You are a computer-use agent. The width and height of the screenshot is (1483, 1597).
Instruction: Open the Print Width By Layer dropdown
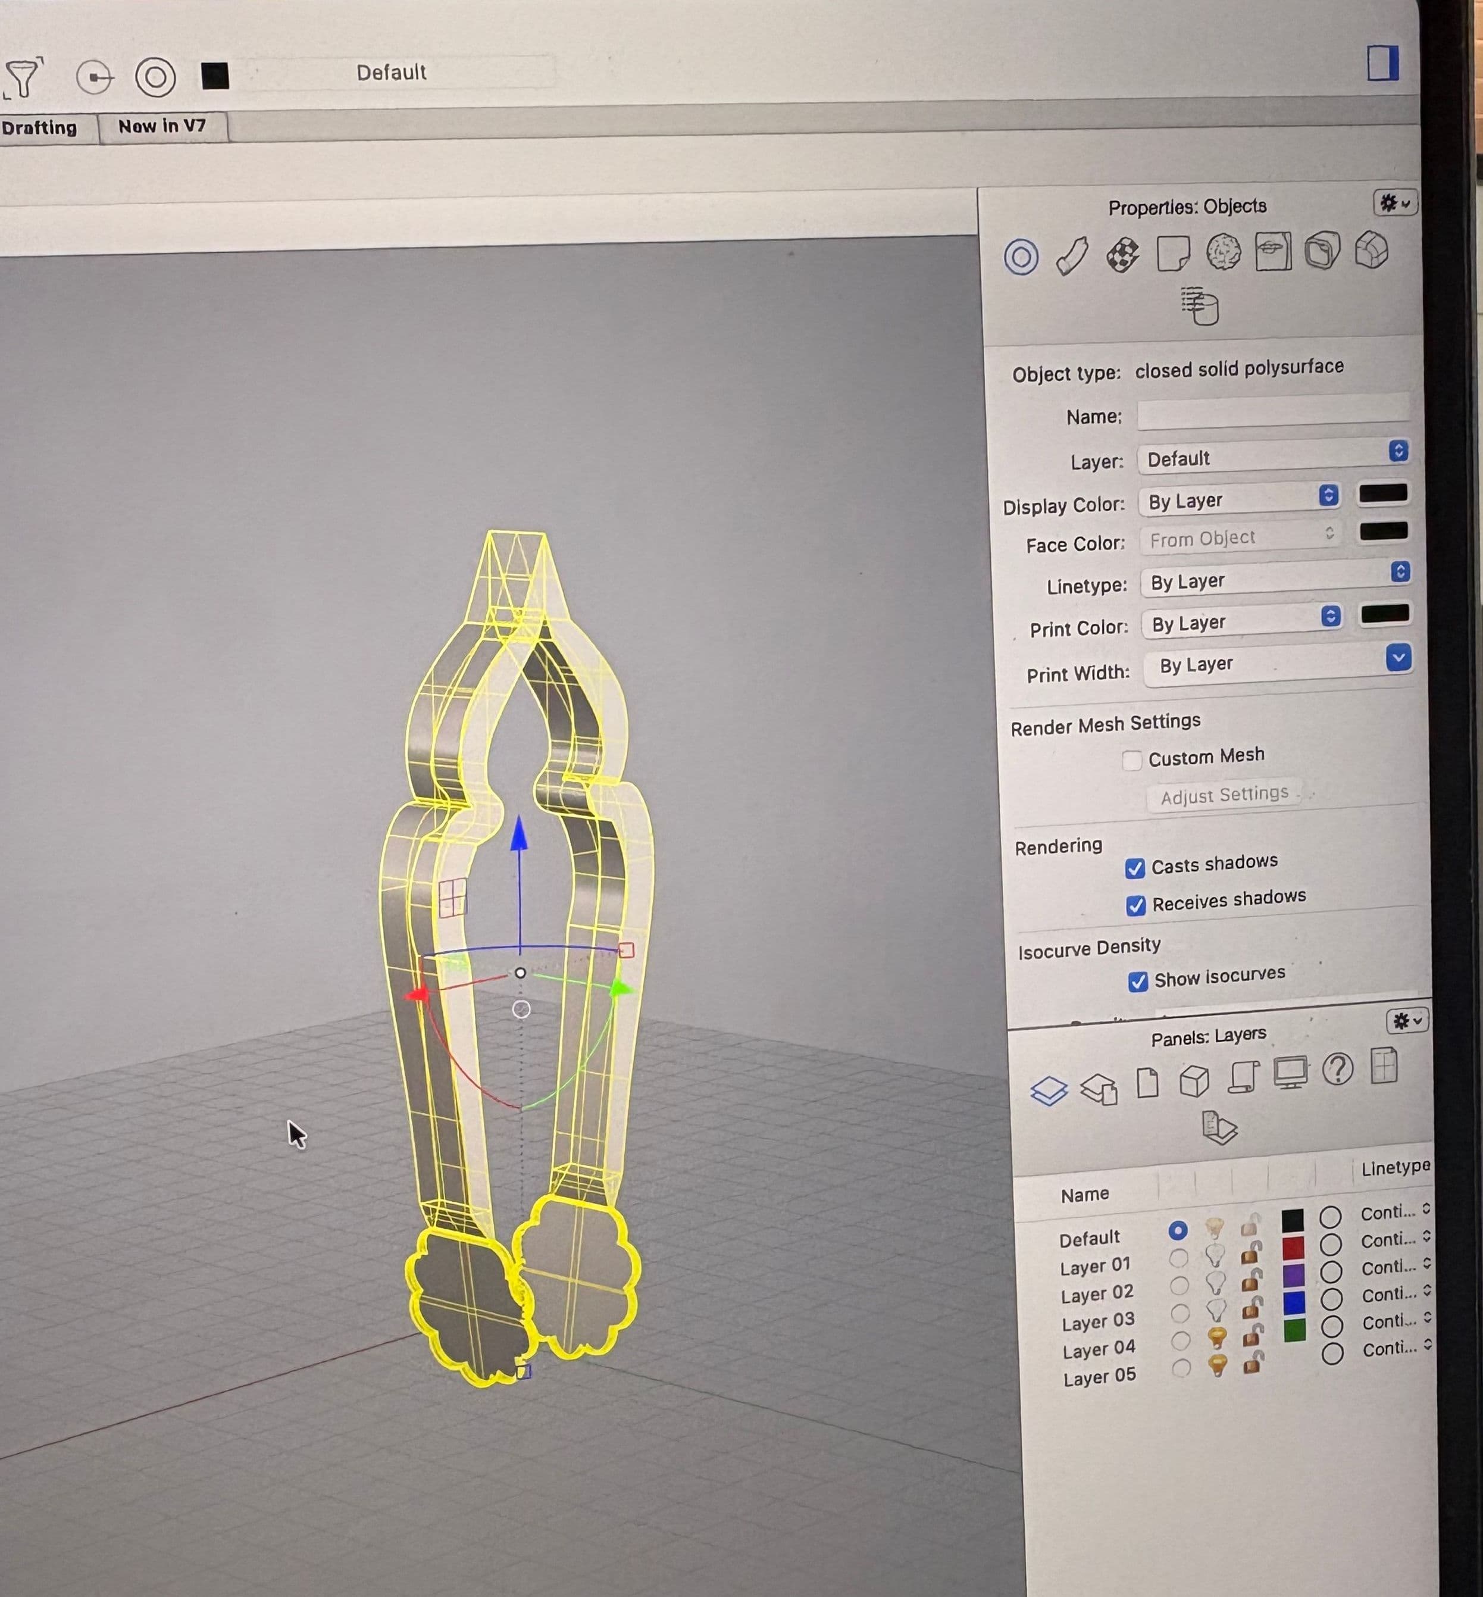tap(1278, 663)
